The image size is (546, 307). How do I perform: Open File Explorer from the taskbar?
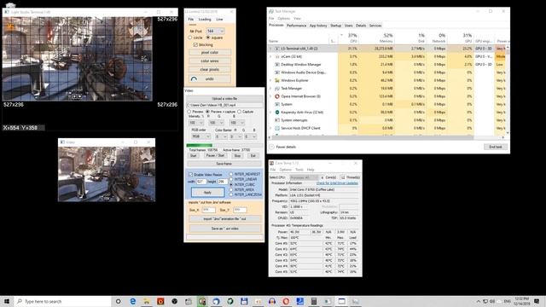tap(147, 301)
